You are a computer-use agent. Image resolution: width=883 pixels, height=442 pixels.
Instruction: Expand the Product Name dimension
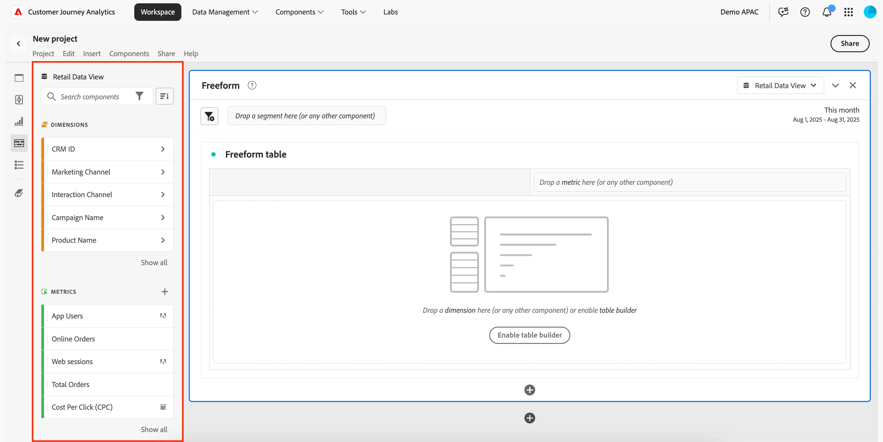point(163,240)
